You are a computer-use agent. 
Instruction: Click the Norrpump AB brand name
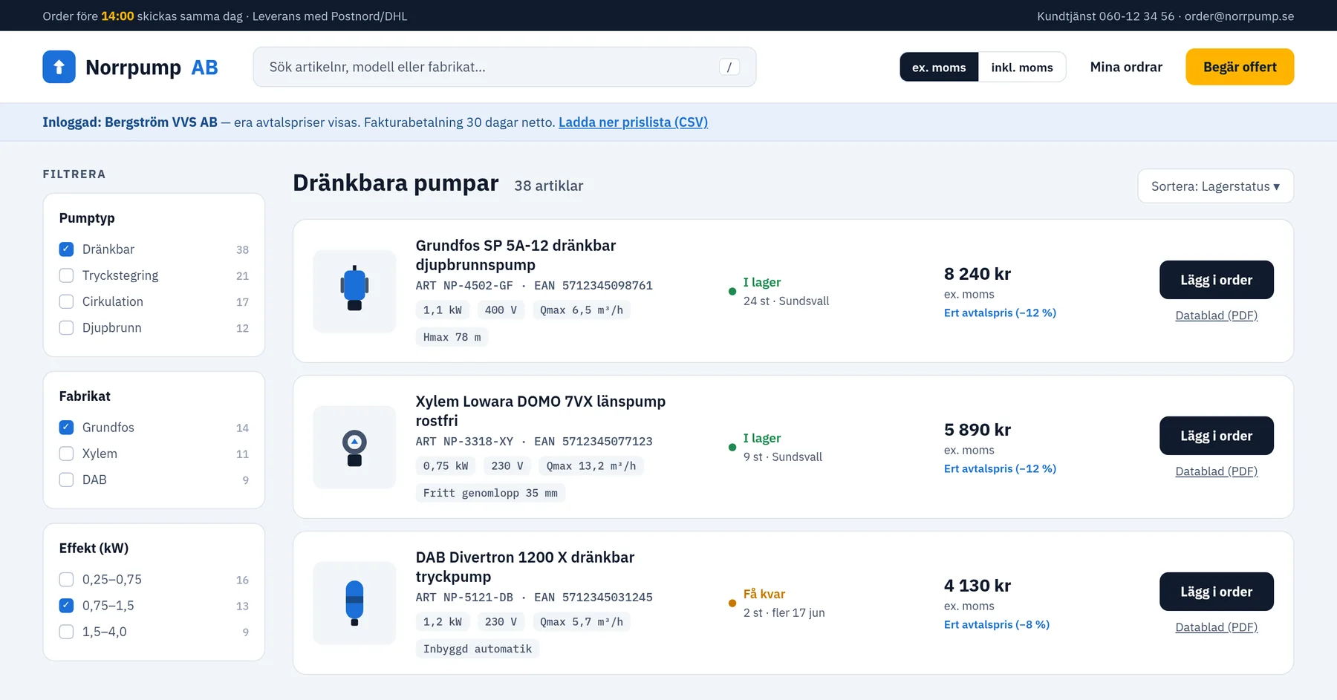(152, 68)
